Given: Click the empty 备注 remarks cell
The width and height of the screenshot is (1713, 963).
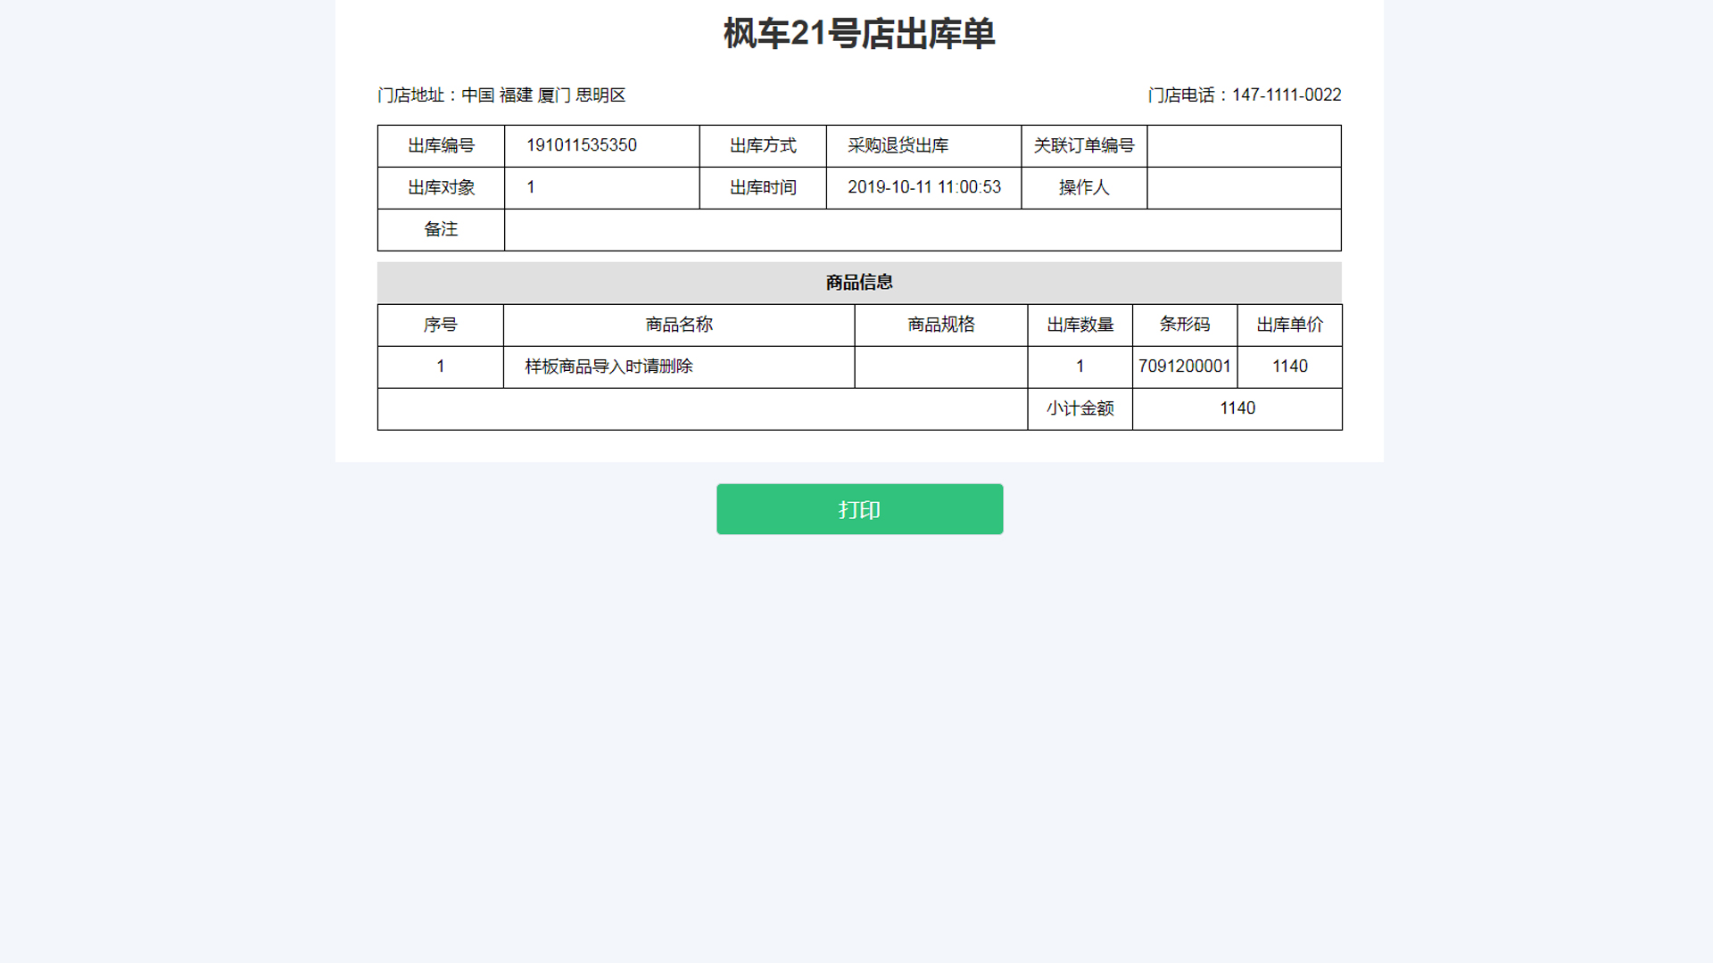Looking at the screenshot, I should 922,229.
